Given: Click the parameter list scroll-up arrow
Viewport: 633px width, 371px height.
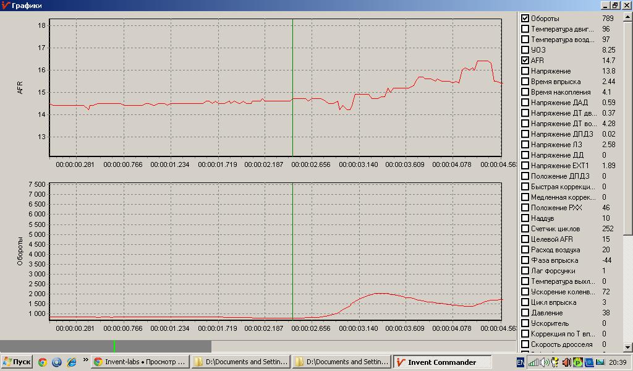Looking at the screenshot, I should 628,17.
